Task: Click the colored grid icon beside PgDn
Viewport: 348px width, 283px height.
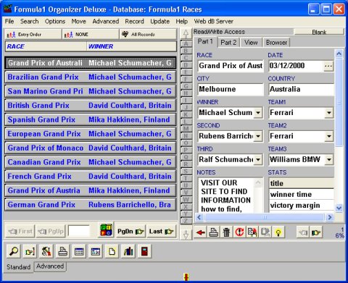Action: pos(106,230)
